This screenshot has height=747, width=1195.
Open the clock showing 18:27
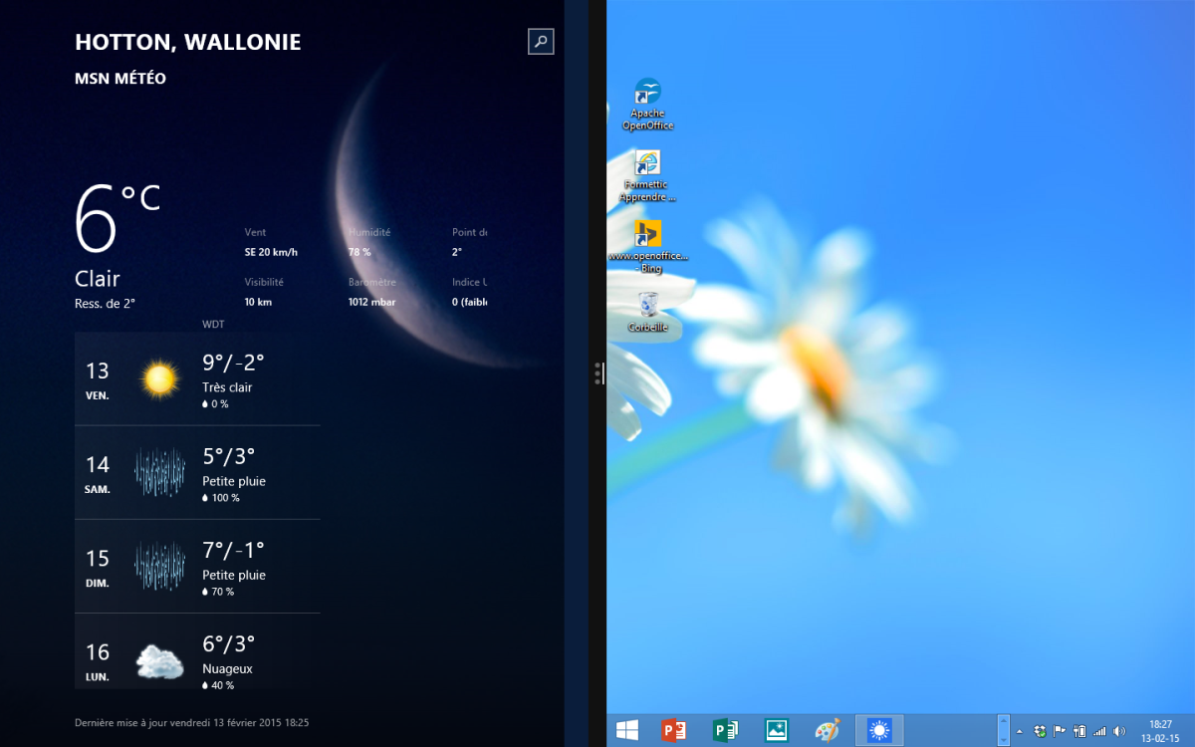pos(1160,731)
